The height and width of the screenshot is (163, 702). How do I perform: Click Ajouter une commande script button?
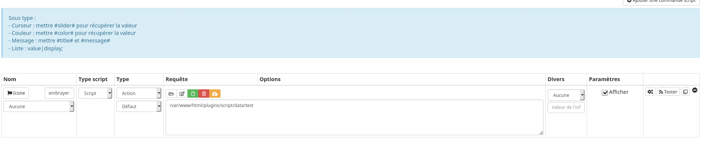(661, 2)
